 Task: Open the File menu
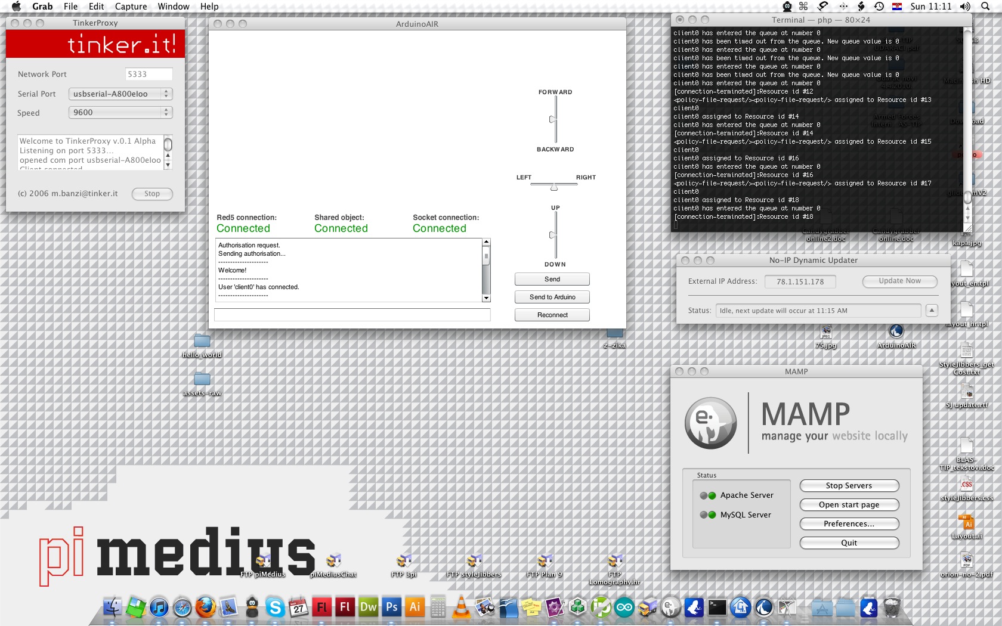pos(70,7)
